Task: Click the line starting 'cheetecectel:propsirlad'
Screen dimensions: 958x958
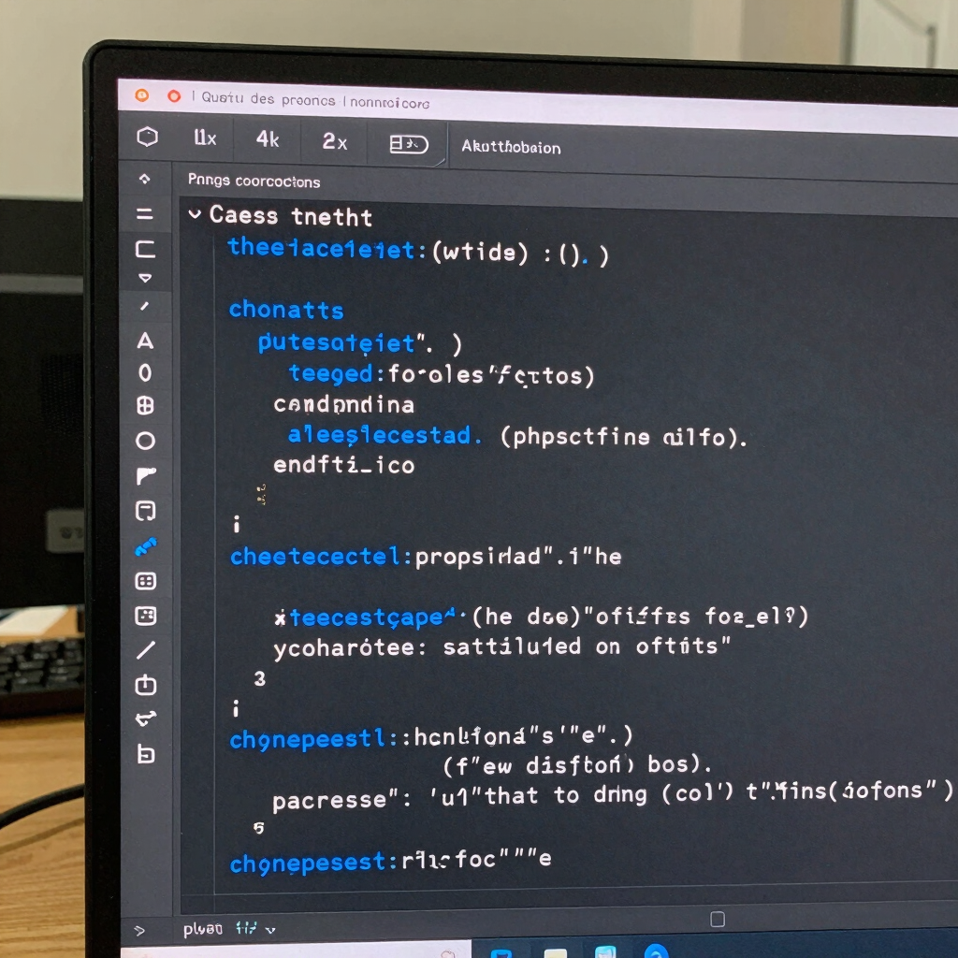Action: tap(426, 557)
